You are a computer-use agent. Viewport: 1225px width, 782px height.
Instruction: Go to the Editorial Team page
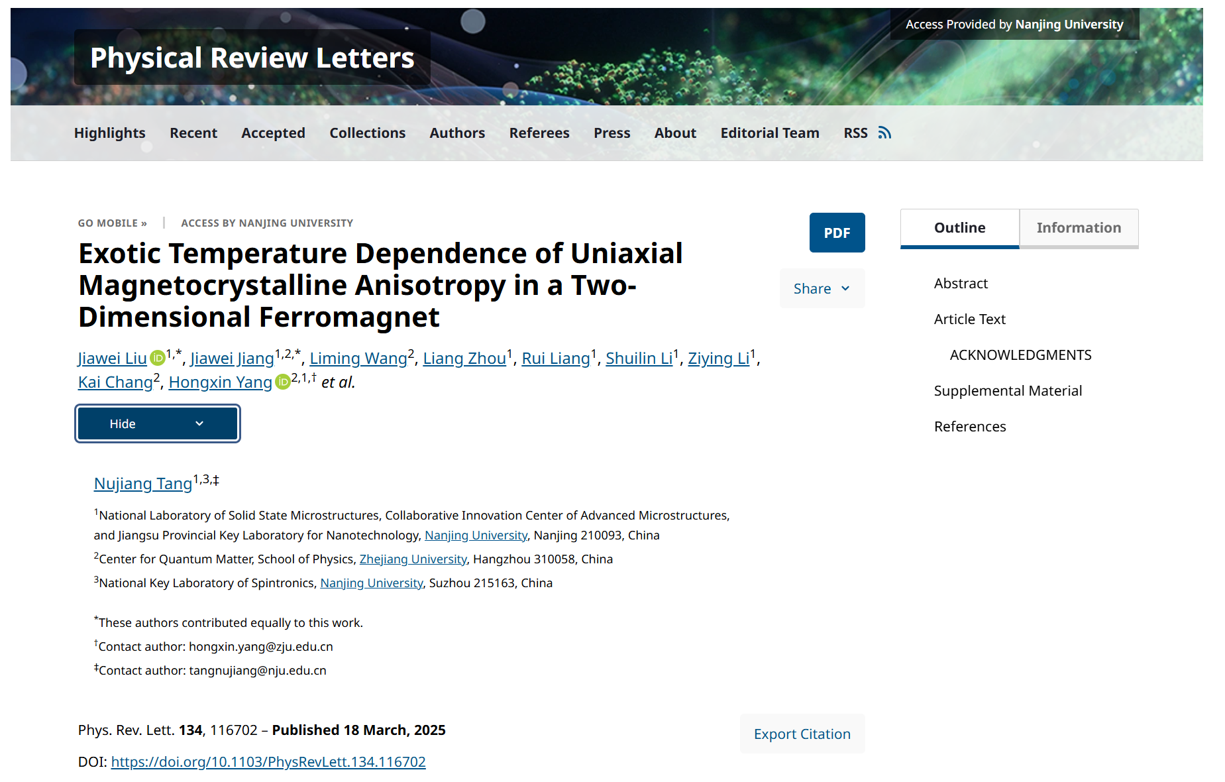coord(769,133)
